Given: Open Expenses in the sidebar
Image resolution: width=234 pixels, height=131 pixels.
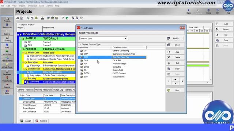Looking at the screenshot, I should (7, 73).
